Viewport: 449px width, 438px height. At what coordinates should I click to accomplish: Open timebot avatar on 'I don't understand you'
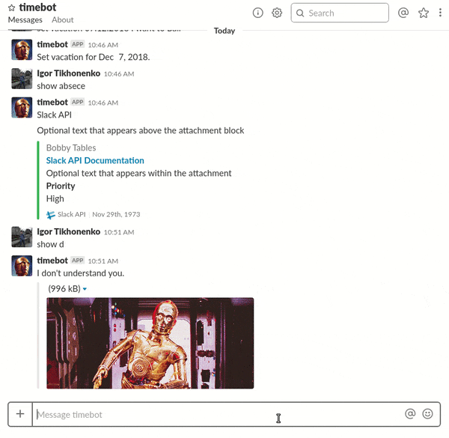[x=22, y=266]
